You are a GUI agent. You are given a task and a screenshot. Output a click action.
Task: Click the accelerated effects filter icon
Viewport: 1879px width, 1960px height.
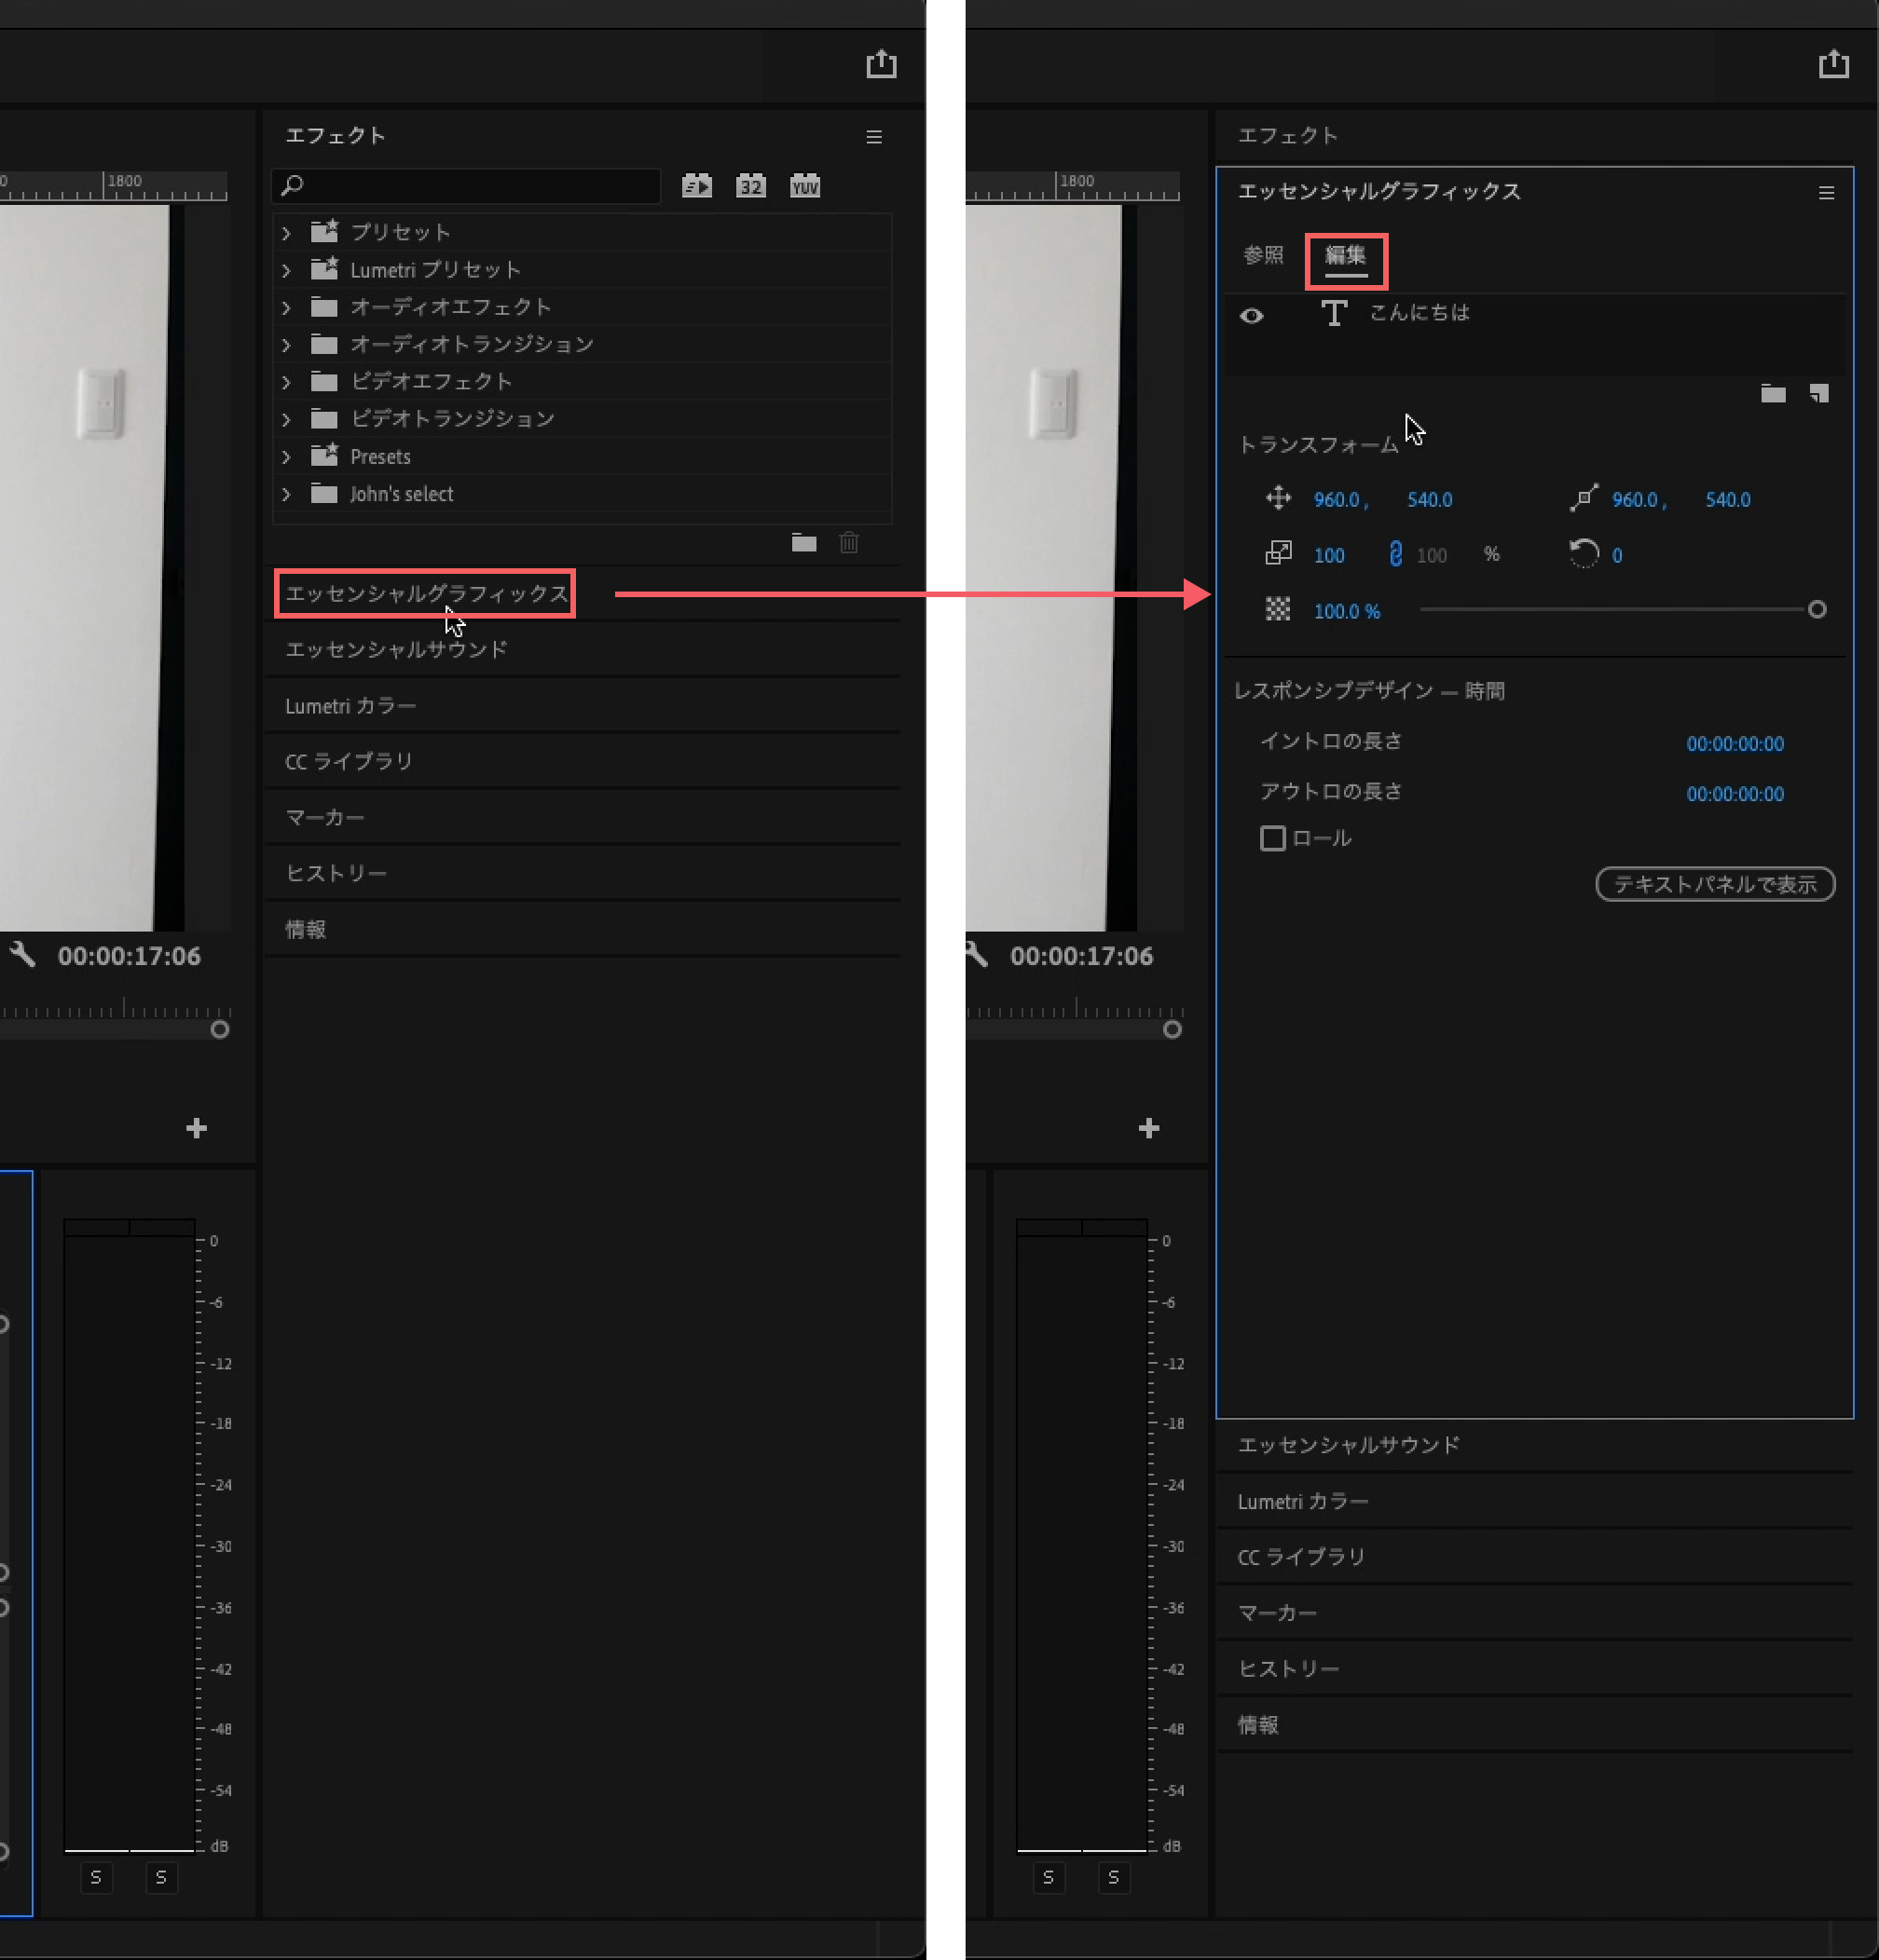tap(696, 186)
